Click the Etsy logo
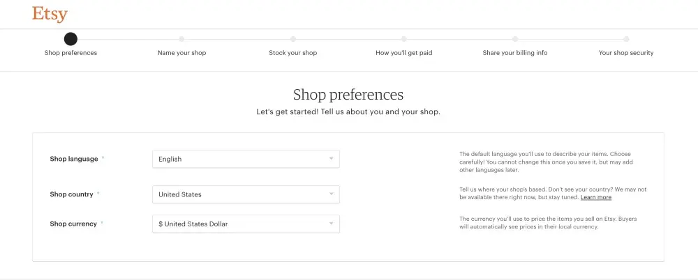 pos(50,15)
